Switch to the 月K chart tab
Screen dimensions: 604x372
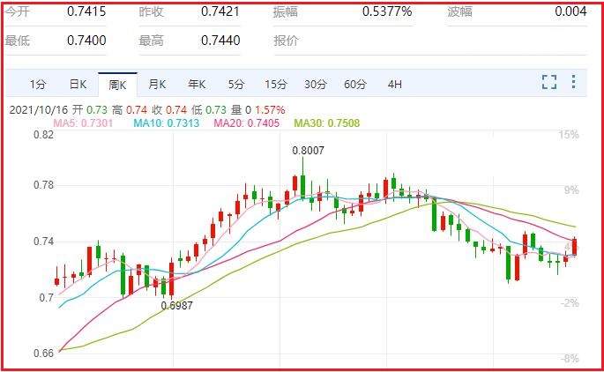pos(157,85)
